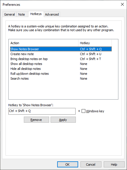
Task: Open the Note tab
Action: click(x=22, y=14)
